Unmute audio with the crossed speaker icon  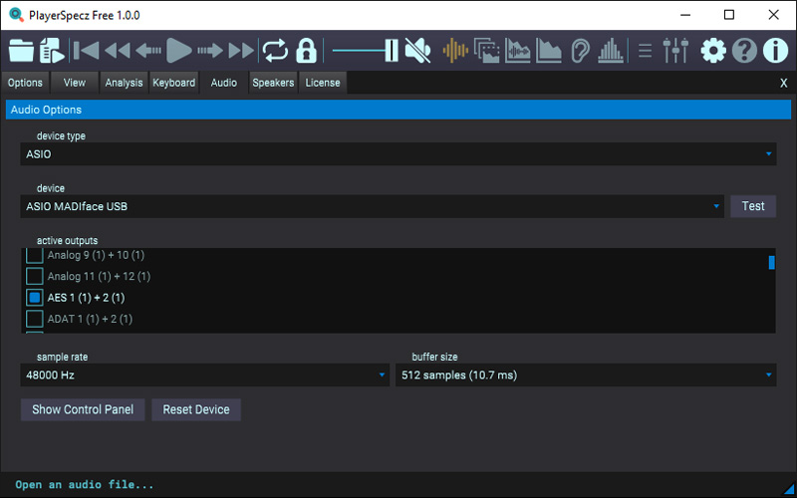point(418,50)
